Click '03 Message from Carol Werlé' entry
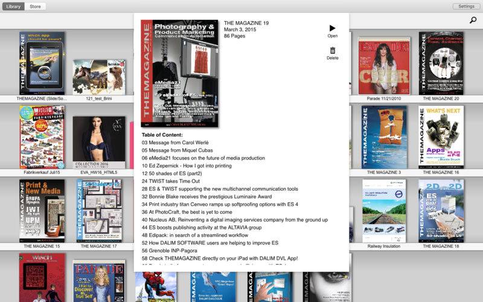 175,143
